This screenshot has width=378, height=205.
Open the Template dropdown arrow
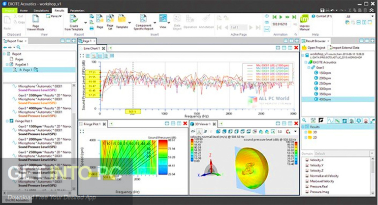[129, 23]
